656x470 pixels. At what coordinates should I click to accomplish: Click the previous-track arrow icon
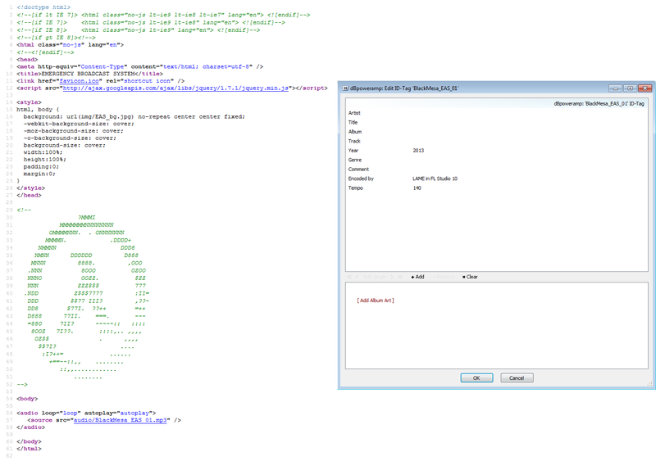[x=357, y=277]
